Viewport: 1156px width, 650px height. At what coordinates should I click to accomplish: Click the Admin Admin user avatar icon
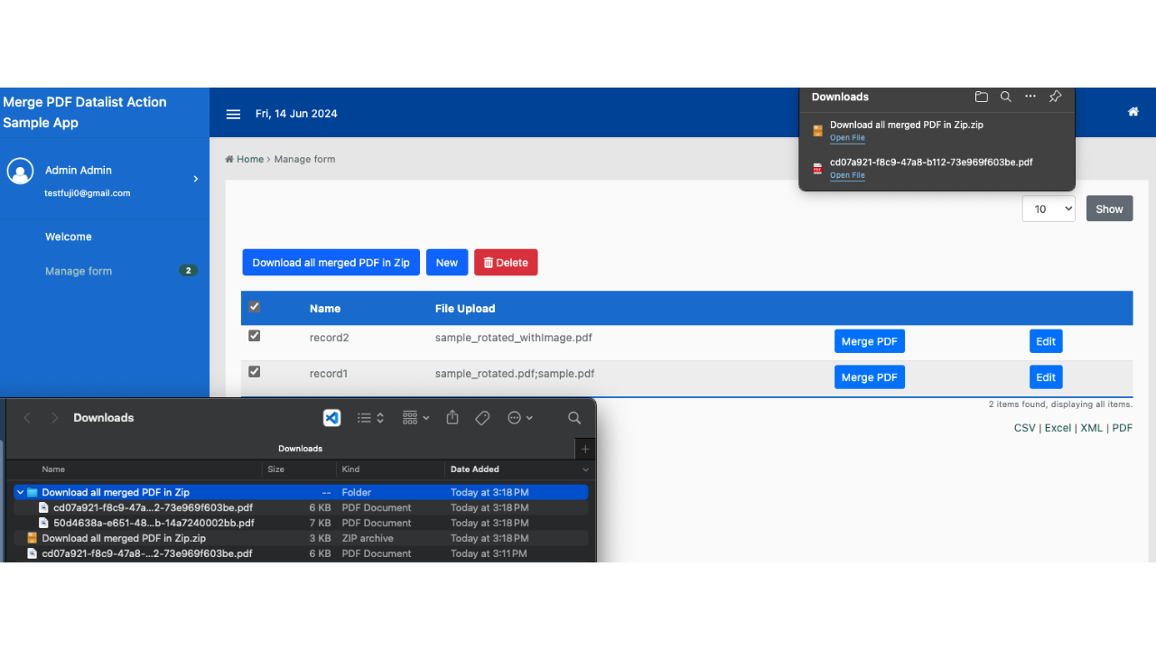pos(20,171)
